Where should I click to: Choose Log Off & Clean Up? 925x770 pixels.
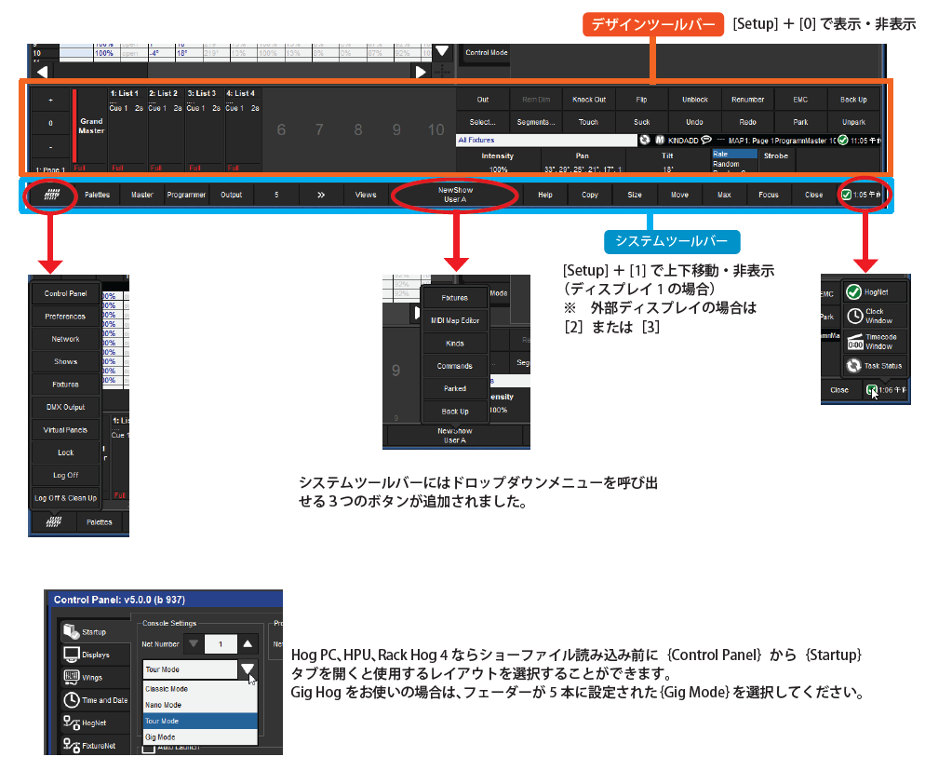click(65, 498)
